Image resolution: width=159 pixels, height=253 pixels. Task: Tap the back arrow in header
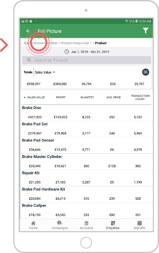[x=28, y=31]
